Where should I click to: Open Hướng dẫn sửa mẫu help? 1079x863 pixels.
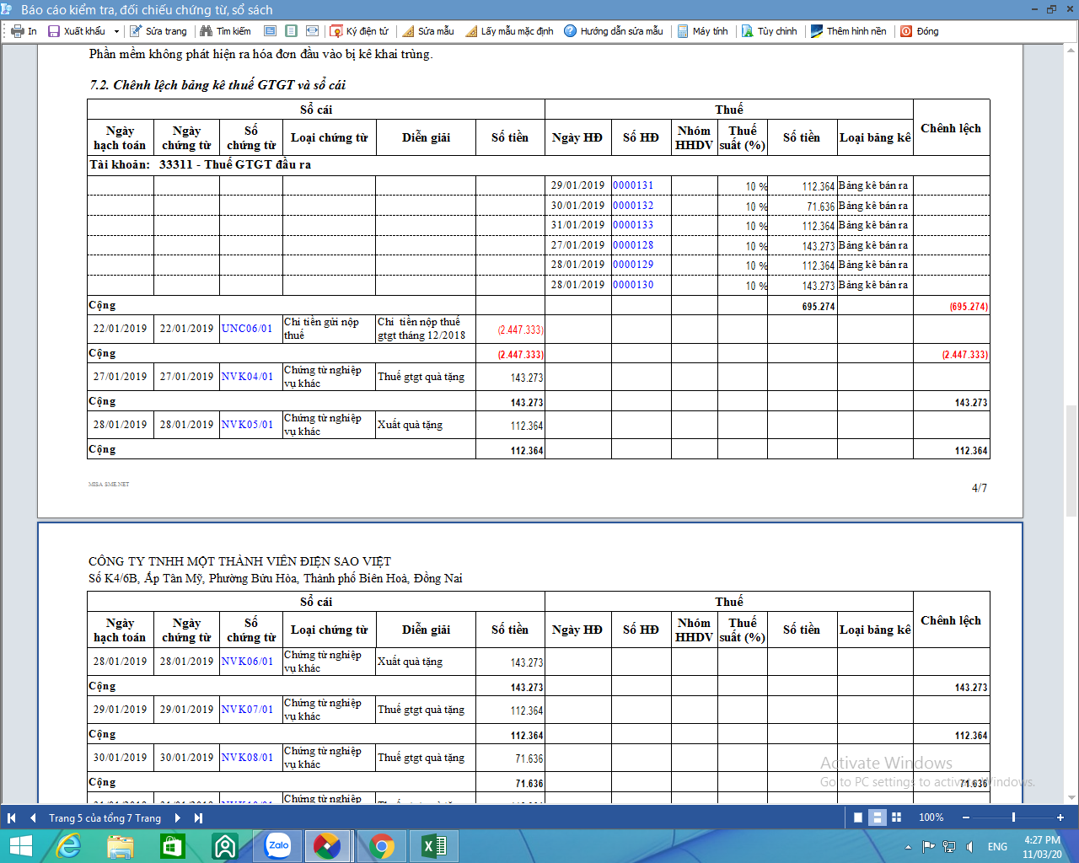click(613, 31)
